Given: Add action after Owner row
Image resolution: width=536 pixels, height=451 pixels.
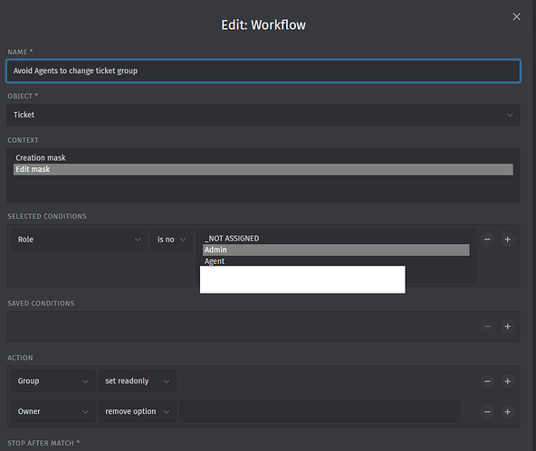Looking at the screenshot, I should point(507,412).
